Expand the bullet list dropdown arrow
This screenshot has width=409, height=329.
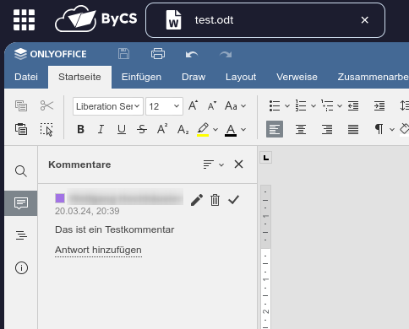click(287, 106)
